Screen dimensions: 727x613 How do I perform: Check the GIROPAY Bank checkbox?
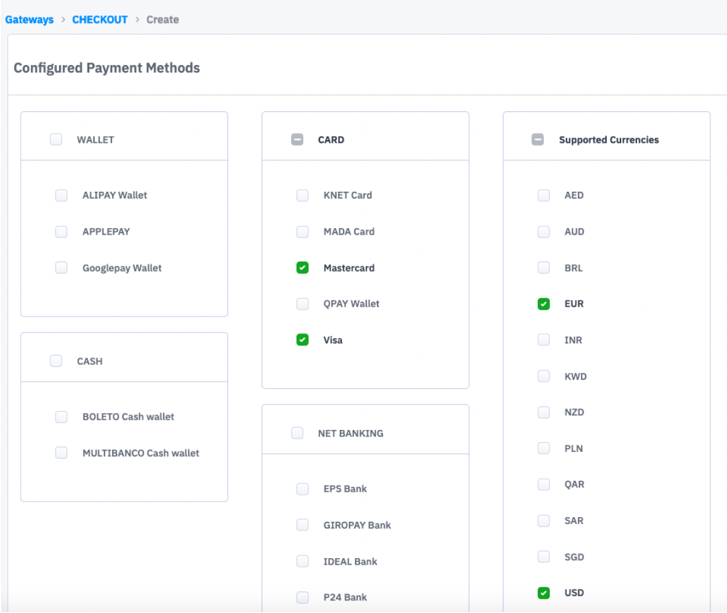302,525
